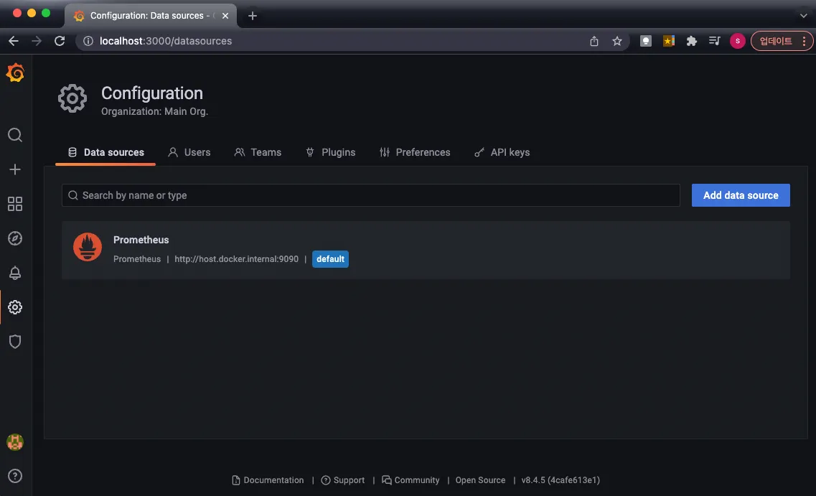This screenshot has height=496, width=816.
Task: Open a new browser tab with plus
Action: pos(253,16)
